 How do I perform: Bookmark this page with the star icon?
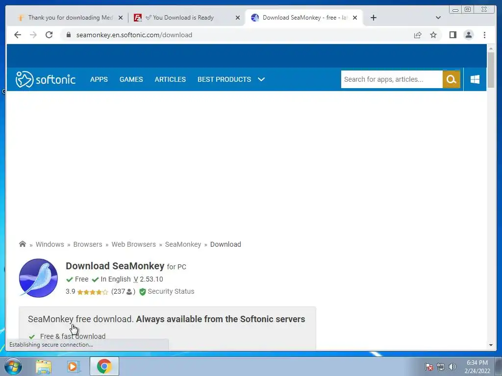pyautogui.click(x=433, y=35)
